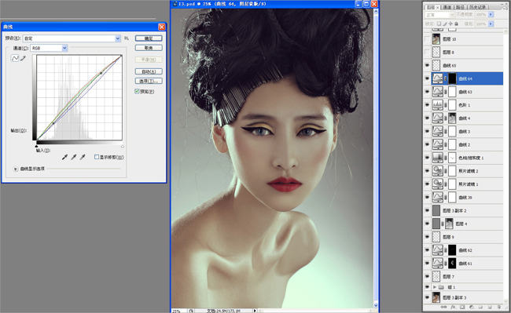Hide the 曲线 64 layer
This screenshot has width=511, height=313.
click(427, 78)
